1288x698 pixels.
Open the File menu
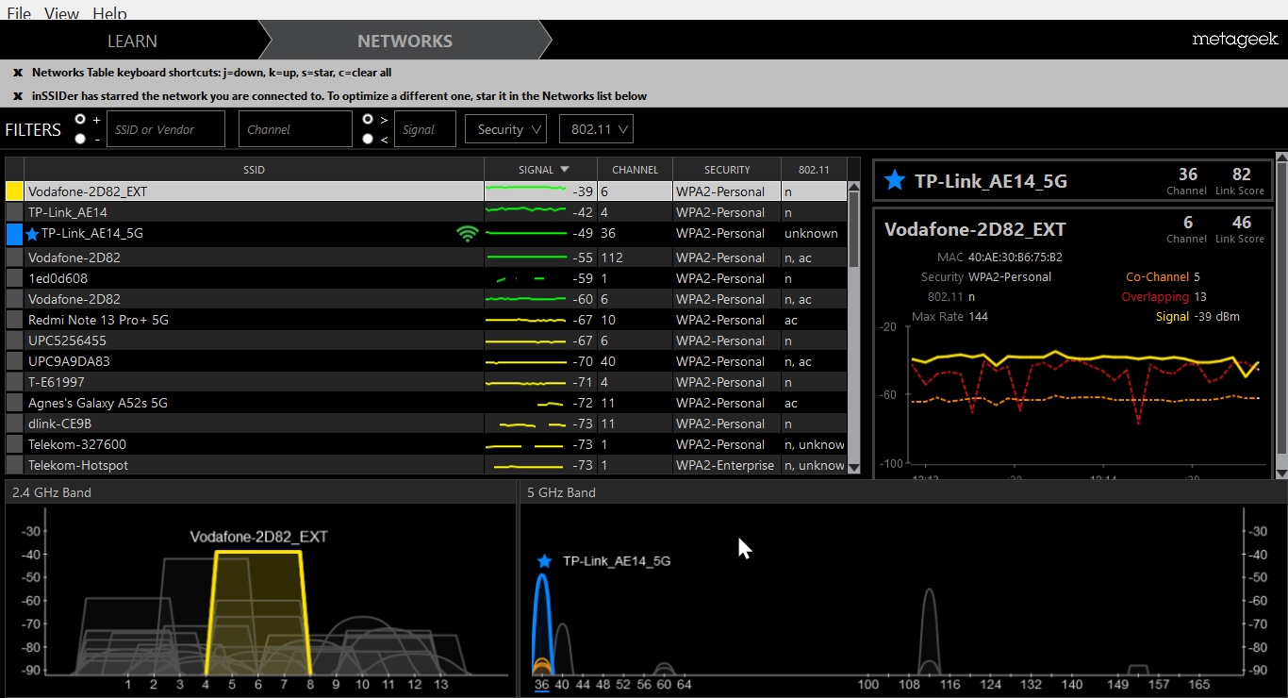point(19,13)
